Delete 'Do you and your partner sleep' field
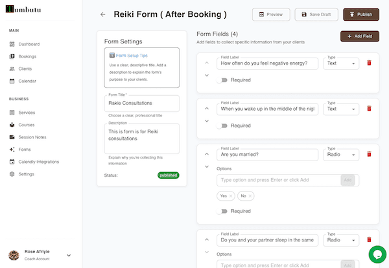 (x=369, y=240)
